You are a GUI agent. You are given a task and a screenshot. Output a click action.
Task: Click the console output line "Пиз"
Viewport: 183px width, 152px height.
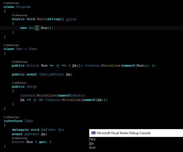pos(92,139)
